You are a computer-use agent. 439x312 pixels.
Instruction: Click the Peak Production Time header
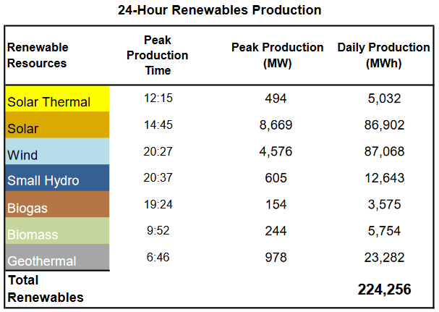pos(158,55)
